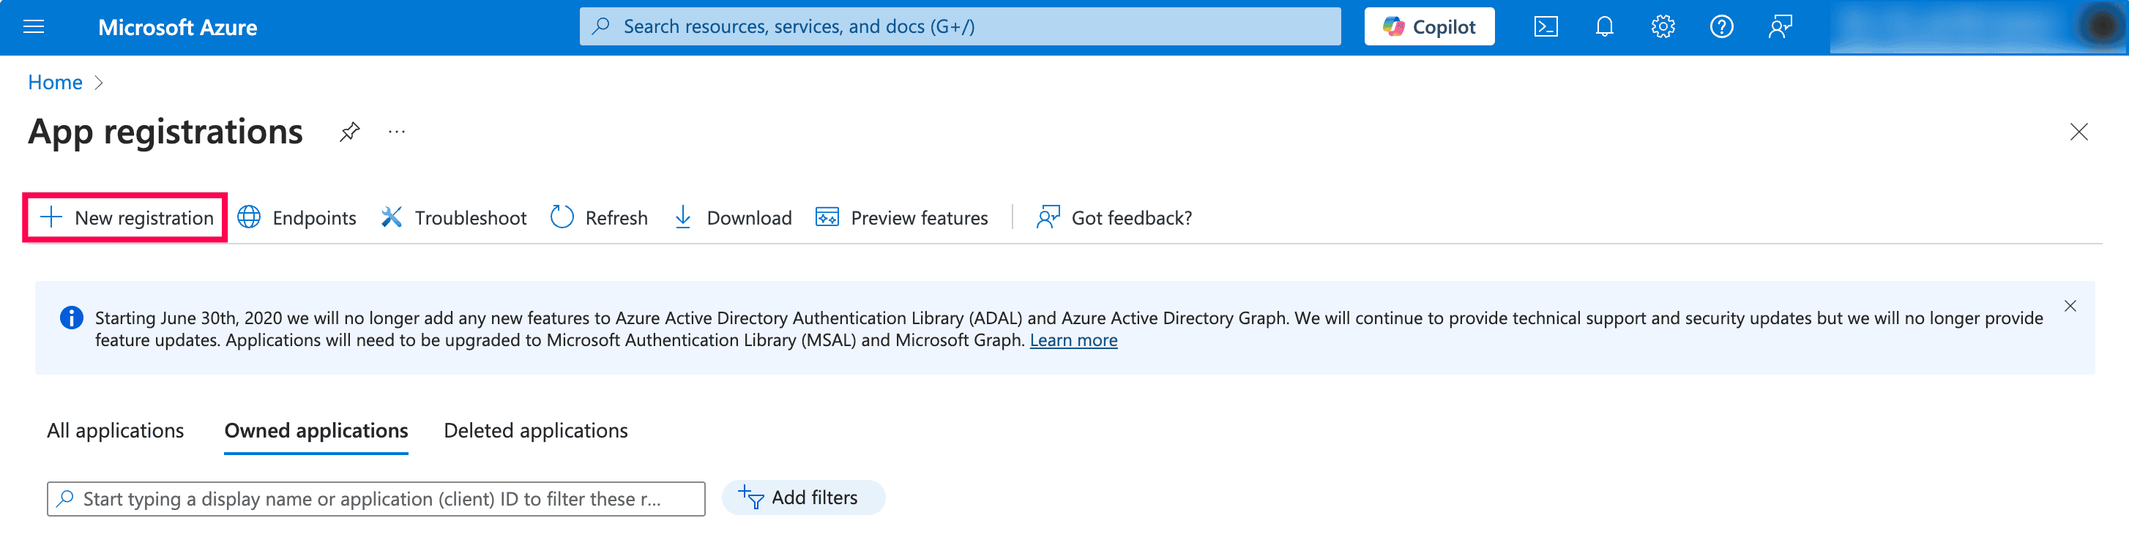Open the ellipsis more options menu
This screenshot has width=2129, height=559.
click(397, 132)
